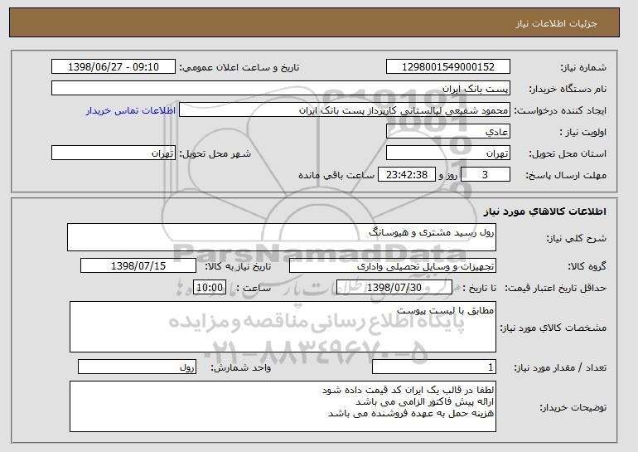The image size is (638, 452).
Task: Click the label شرح کلی نیاز
Action: tap(576, 238)
